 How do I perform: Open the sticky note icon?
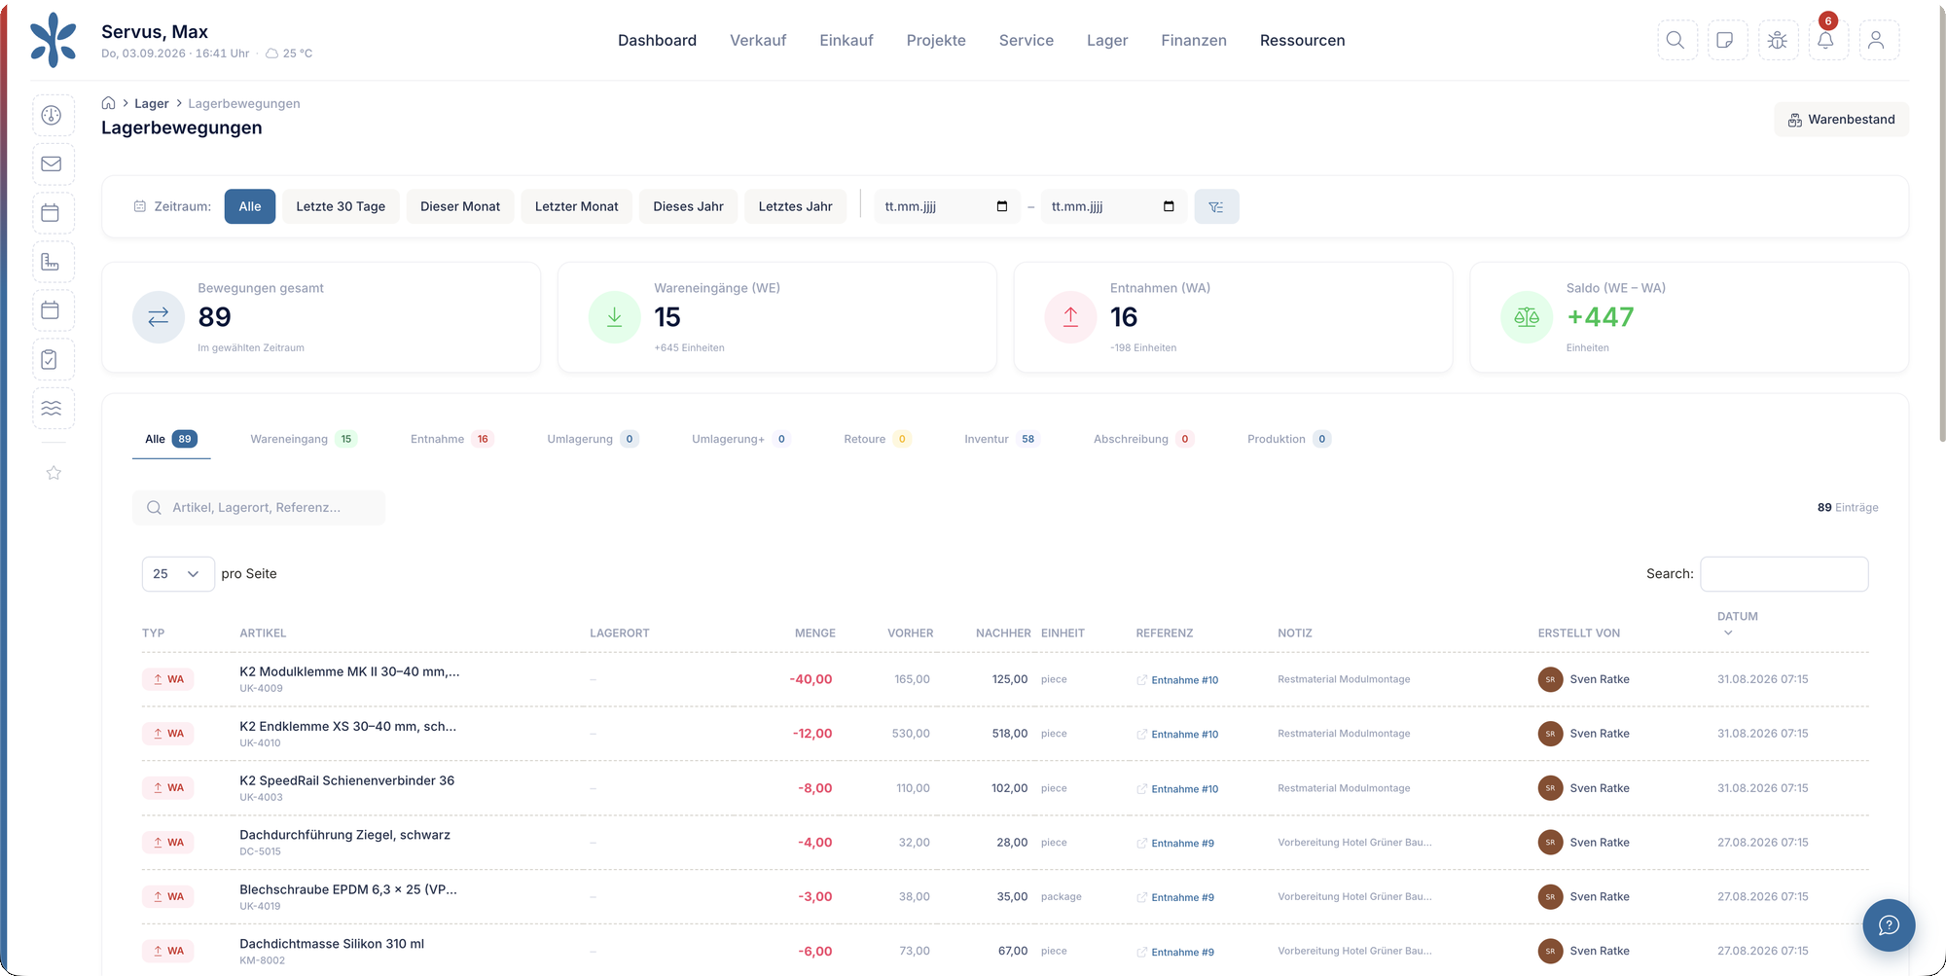pyautogui.click(x=1726, y=40)
